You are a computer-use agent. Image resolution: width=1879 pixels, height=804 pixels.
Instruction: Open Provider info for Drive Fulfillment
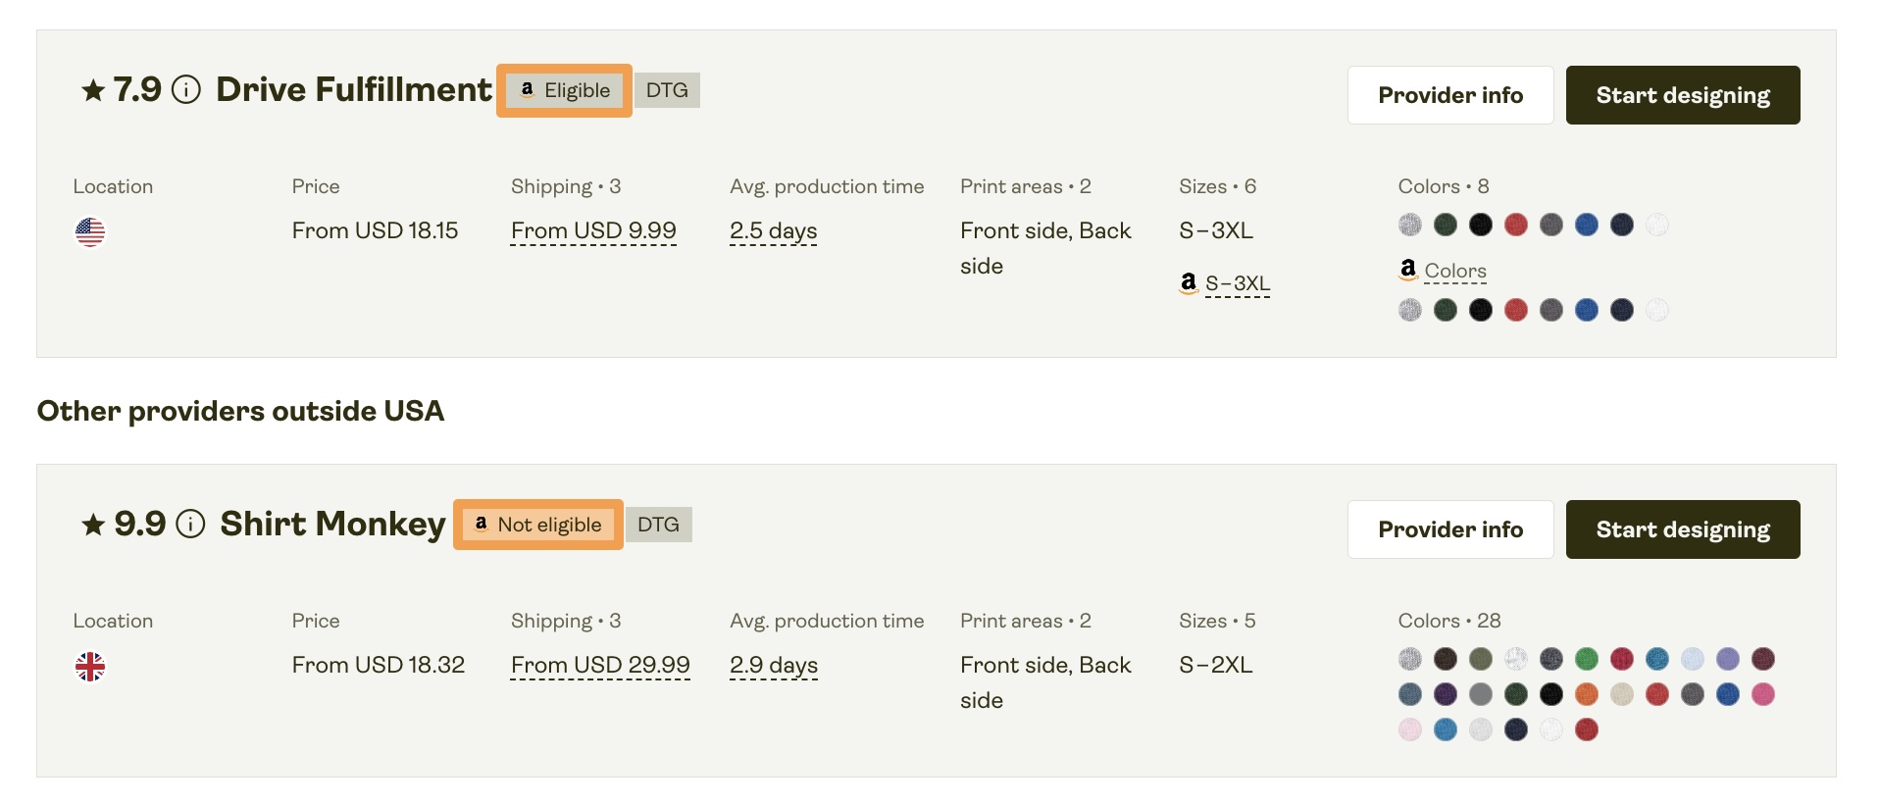1450,95
